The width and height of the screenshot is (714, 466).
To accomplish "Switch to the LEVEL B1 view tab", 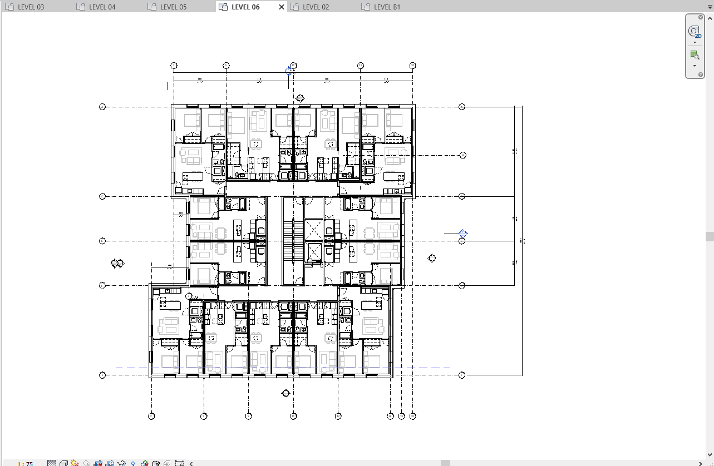I will pyautogui.click(x=386, y=7).
